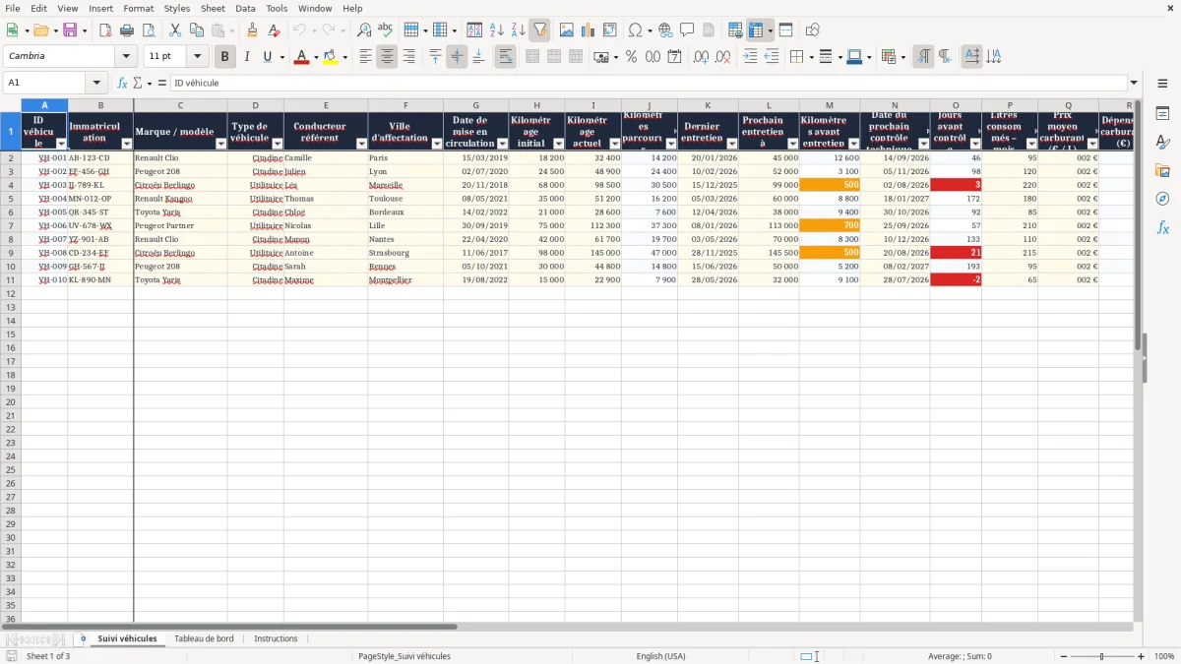Click the Export as PDF icon
1181x664 pixels.
(104, 30)
